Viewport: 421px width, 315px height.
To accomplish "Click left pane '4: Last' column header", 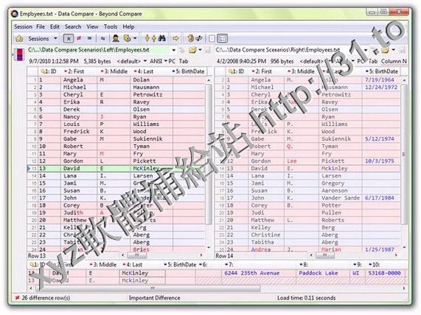I will [x=152, y=71].
